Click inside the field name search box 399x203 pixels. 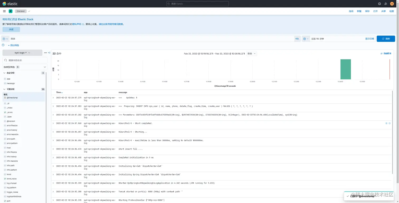(25, 60)
